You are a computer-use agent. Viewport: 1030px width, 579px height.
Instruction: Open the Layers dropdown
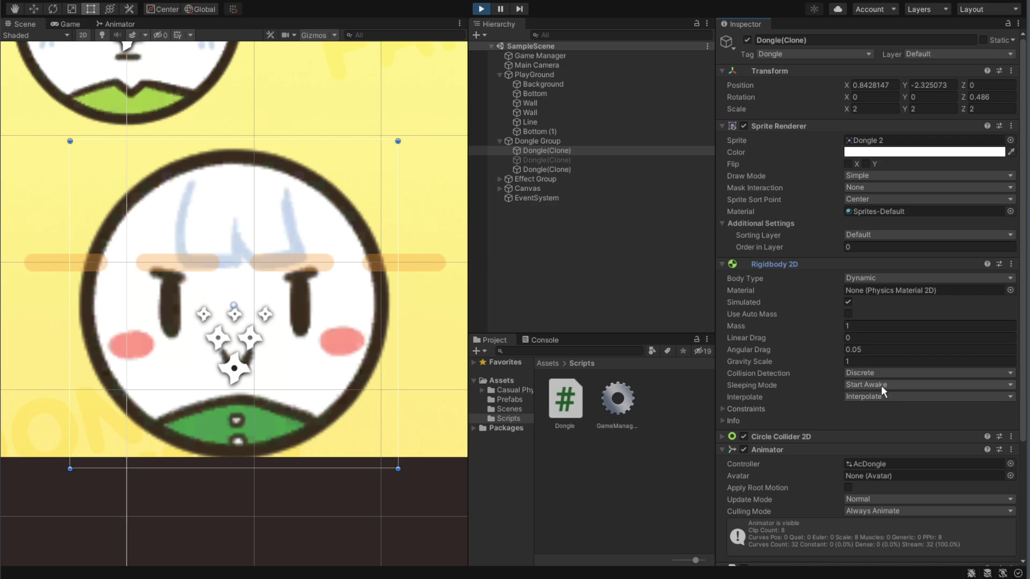tap(928, 9)
